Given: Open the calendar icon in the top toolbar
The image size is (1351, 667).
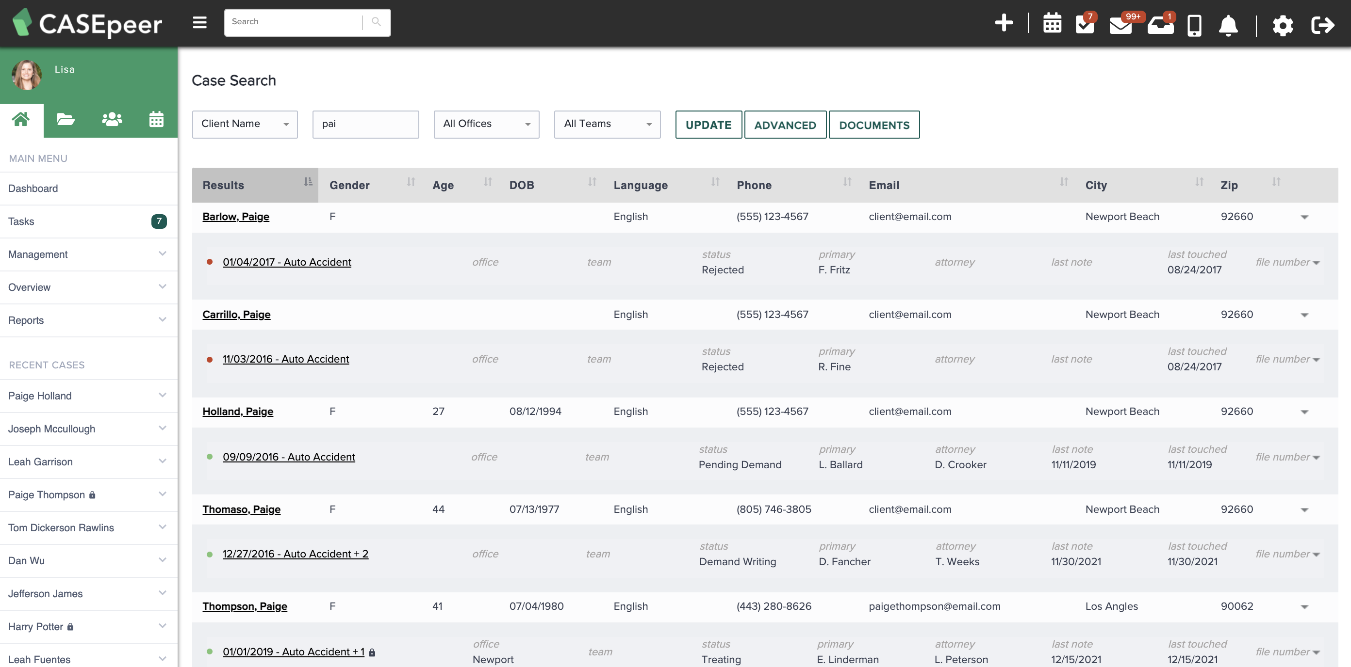Looking at the screenshot, I should pos(1052,24).
